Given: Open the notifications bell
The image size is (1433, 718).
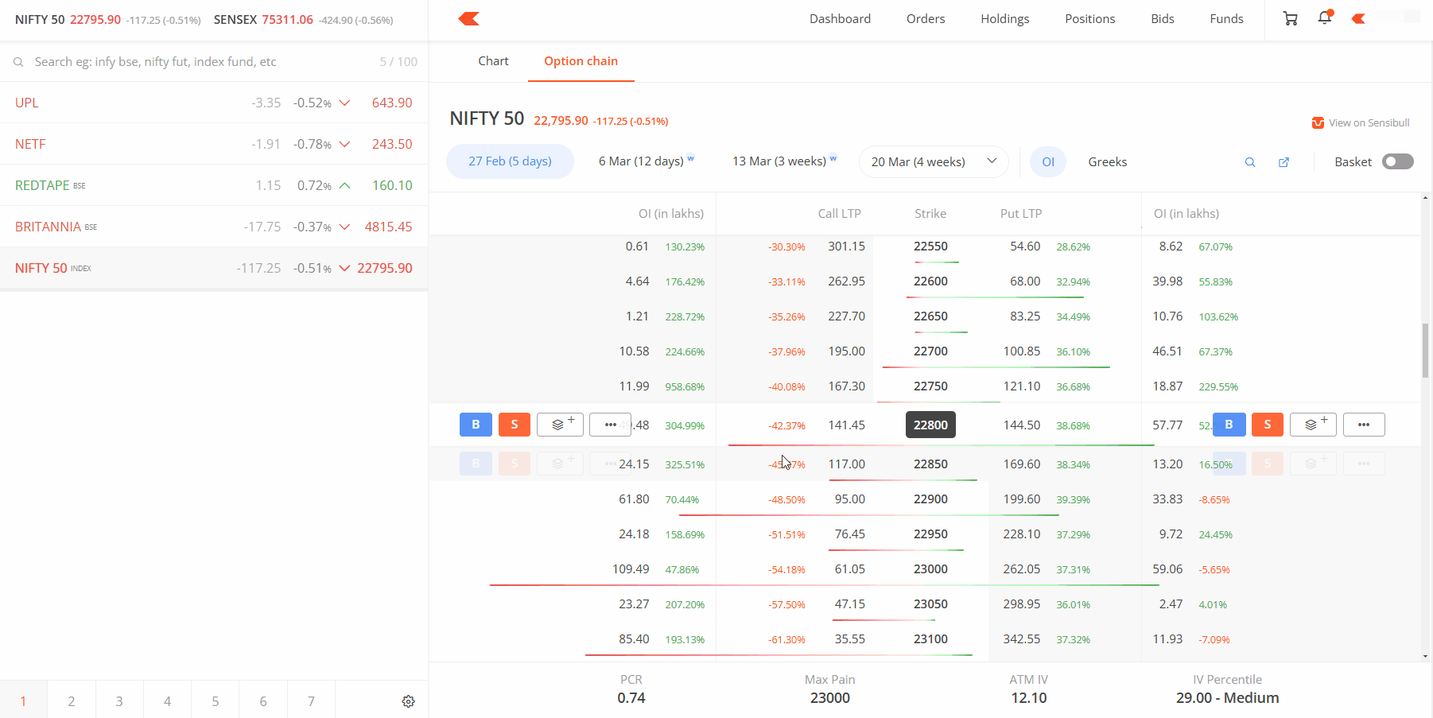Looking at the screenshot, I should pyautogui.click(x=1325, y=17).
